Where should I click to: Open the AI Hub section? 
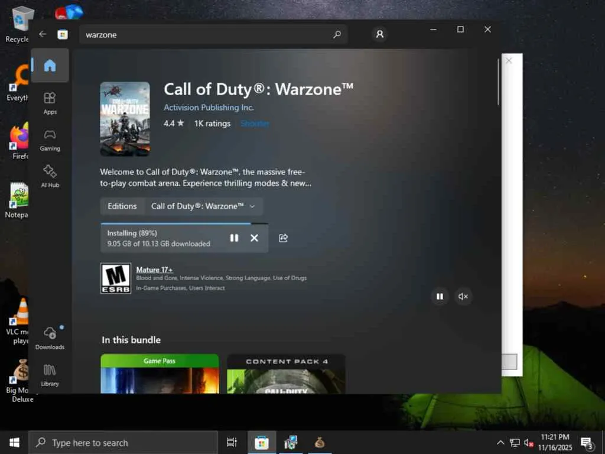click(x=50, y=176)
